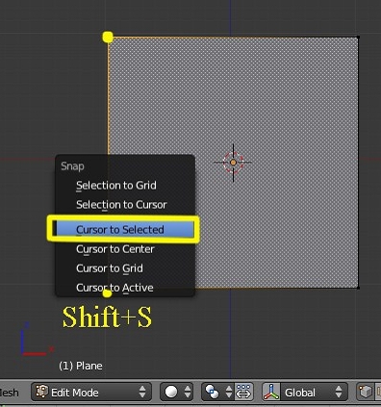Select Cursor to Selected snap option

pos(125,229)
